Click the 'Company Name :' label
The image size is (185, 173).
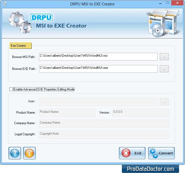tap(25, 123)
